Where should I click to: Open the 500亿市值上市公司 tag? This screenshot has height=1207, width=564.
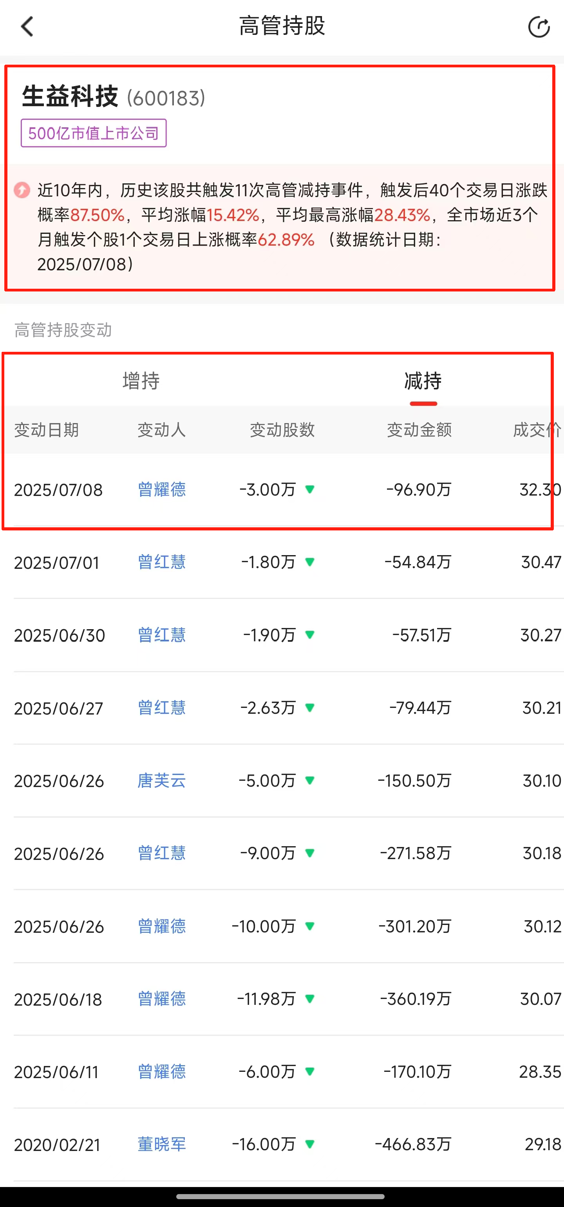point(94,133)
